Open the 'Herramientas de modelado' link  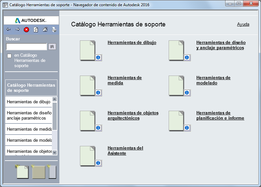click(x=213, y=80)
